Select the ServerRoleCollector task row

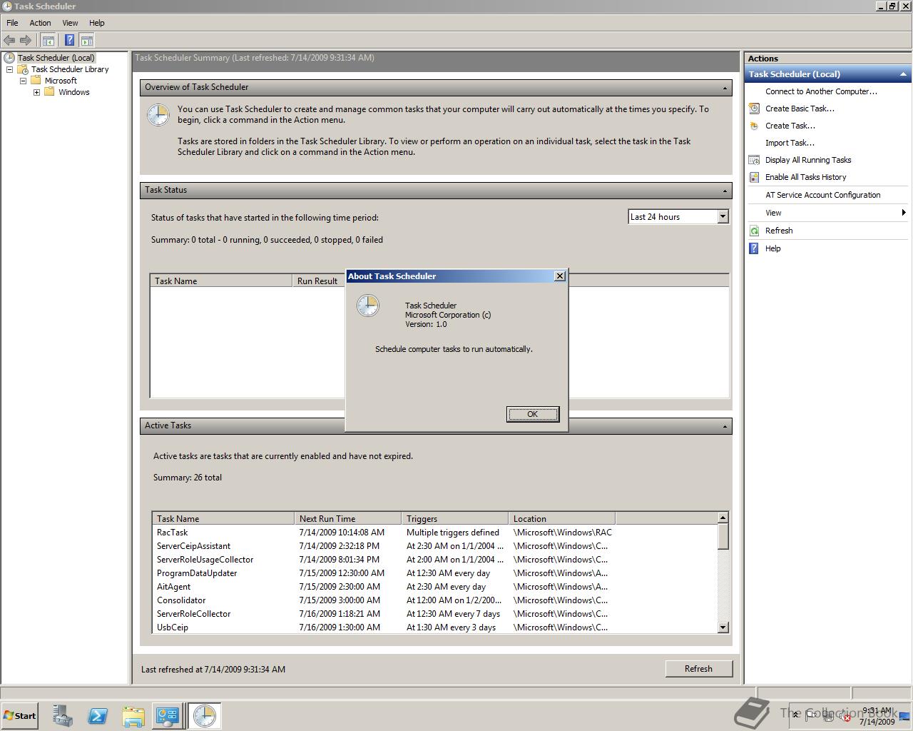pyautogui.click(x=434, y=614)
